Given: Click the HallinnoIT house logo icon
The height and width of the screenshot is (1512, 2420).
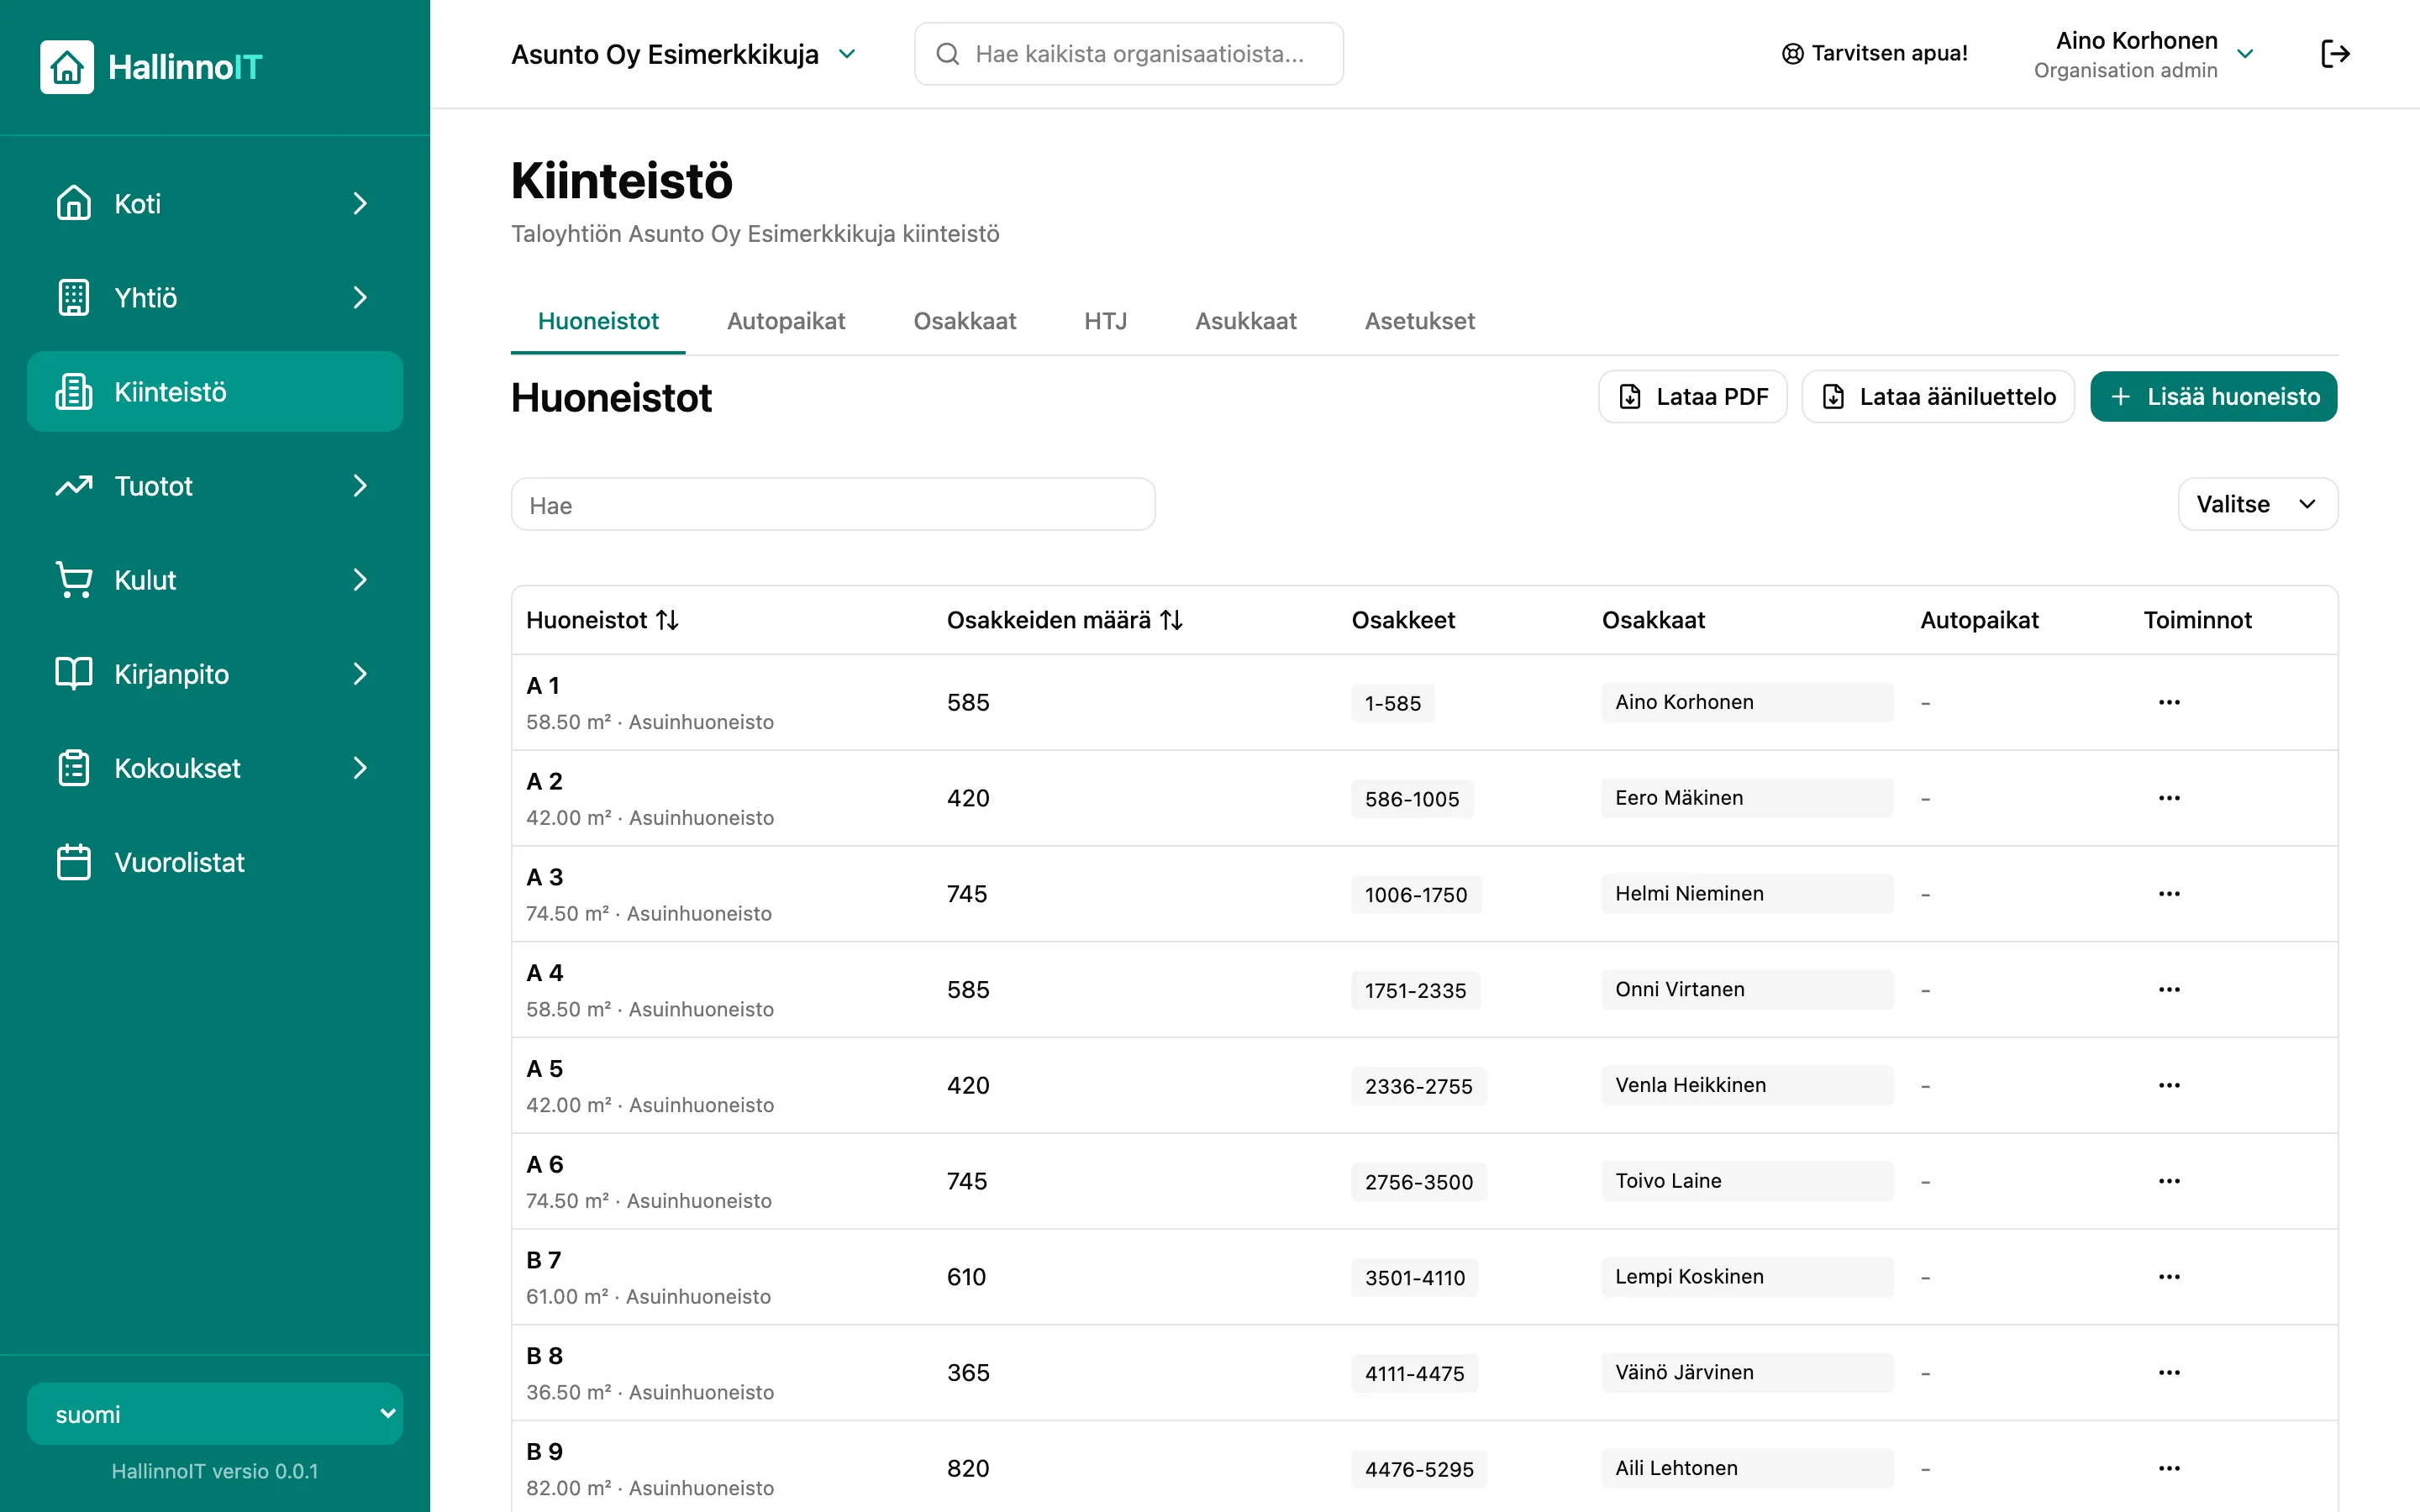Looking at the screenshot, I should tap(67, 67).
